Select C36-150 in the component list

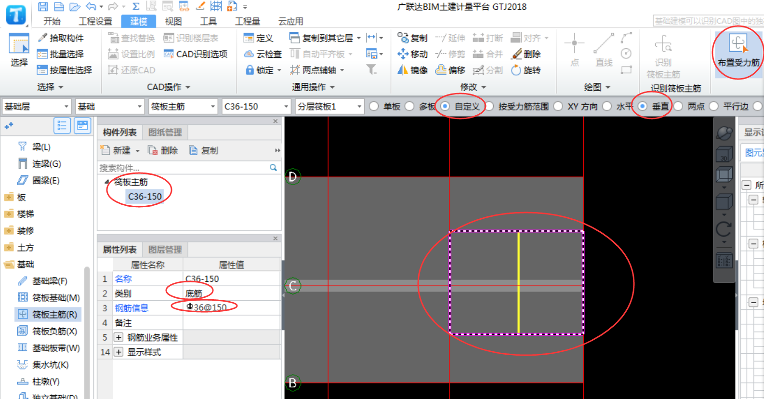coord(145,197)
